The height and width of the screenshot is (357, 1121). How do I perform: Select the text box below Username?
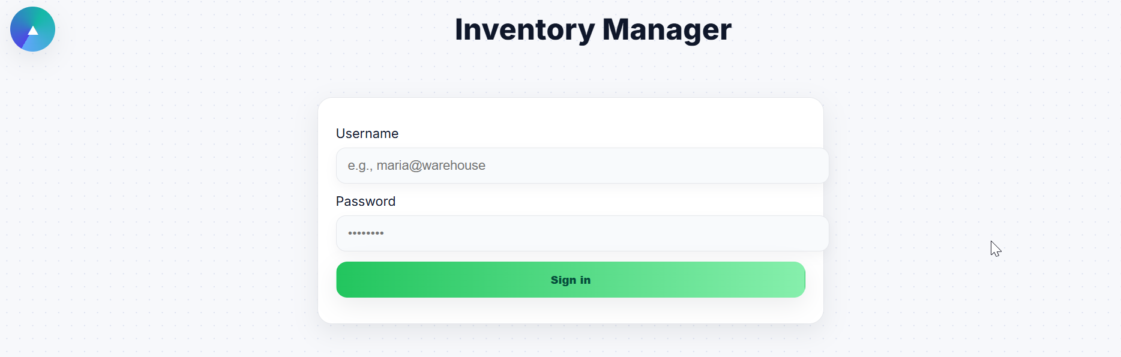click(582, 166)
